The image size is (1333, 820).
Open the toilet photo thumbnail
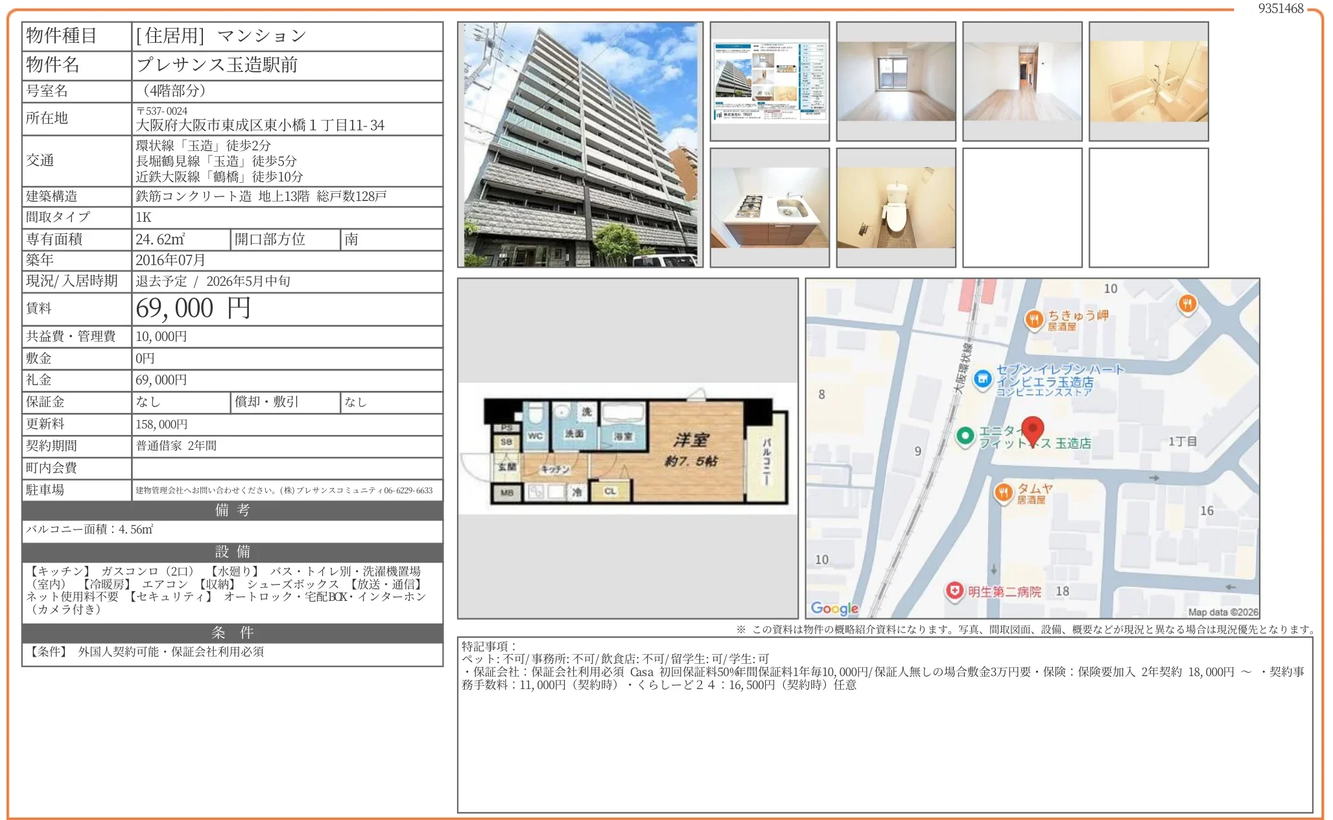(x=895, y=208)
